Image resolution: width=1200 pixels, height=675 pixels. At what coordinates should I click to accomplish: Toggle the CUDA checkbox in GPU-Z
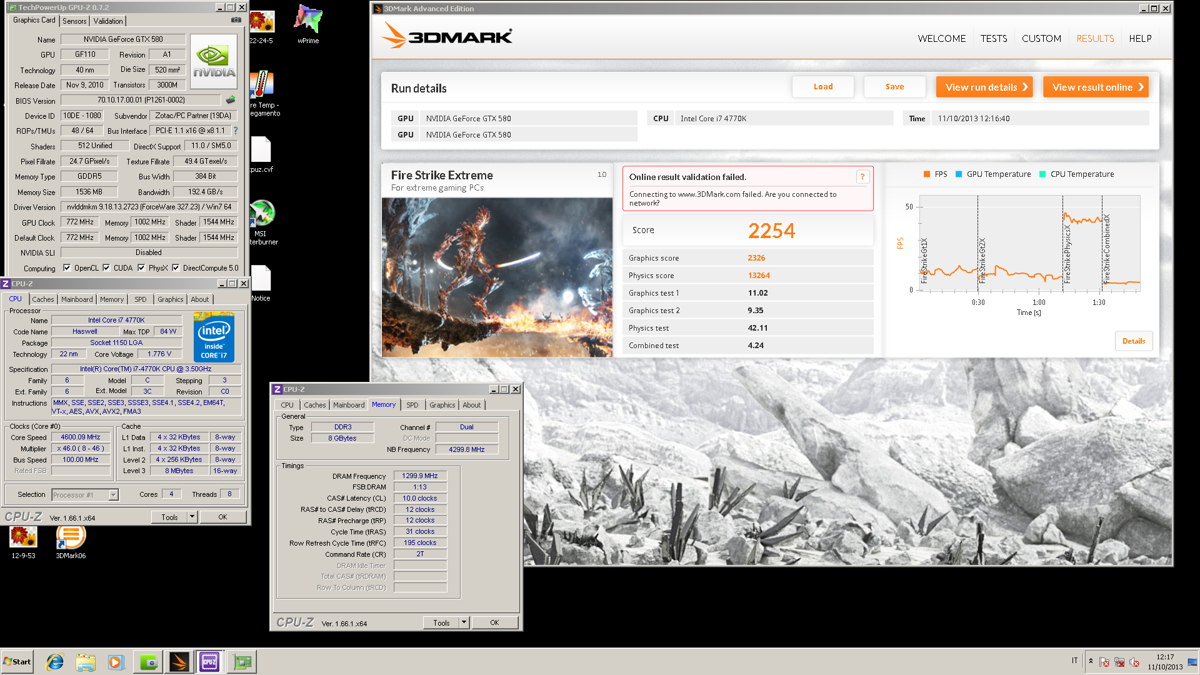106,268
